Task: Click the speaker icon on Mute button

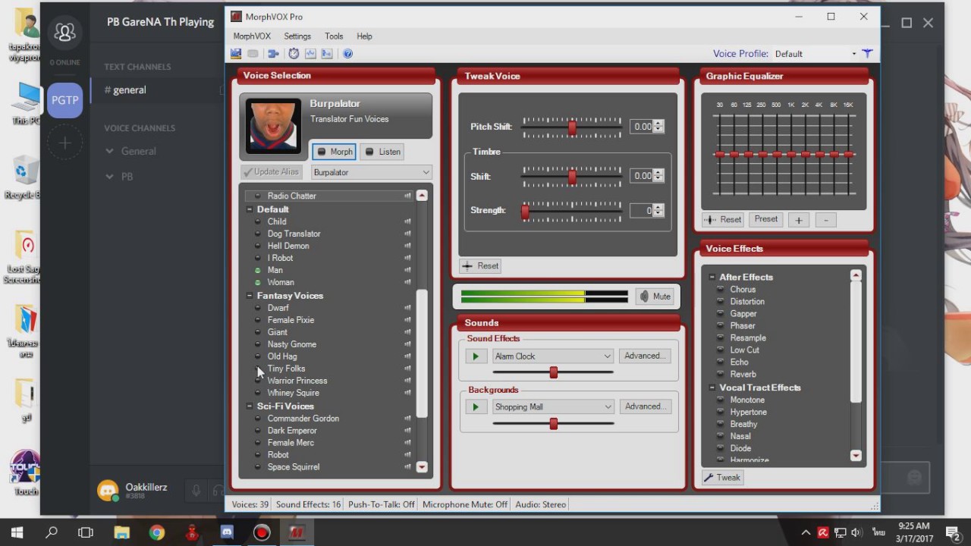Action: (x=644, y=297)
